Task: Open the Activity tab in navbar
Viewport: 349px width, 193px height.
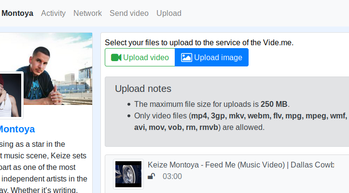Action: (x=54, y=13)
